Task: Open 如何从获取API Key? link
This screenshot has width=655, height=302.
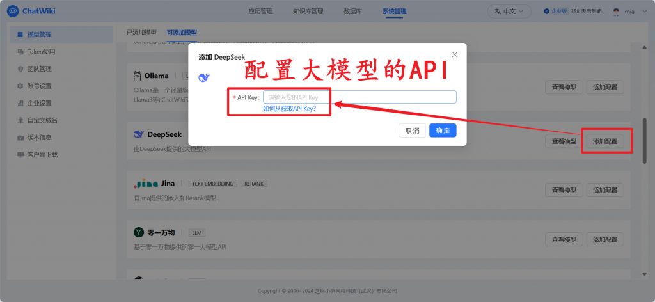Action: coord(289,109)
